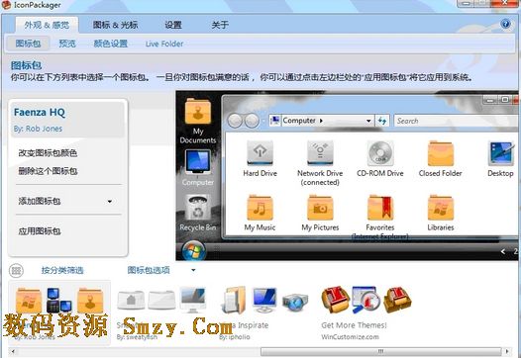Viewport: 521px width, 358px height.
Task: Select the 图标包 sub-tab
Action: [x=29, y=44]
